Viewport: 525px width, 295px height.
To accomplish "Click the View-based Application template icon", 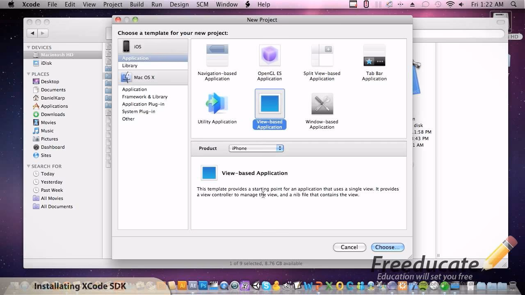I will [x=269, y=103].
